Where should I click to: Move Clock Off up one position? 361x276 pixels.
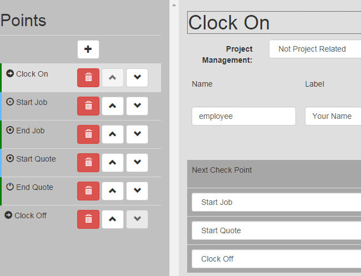point(113,219)
